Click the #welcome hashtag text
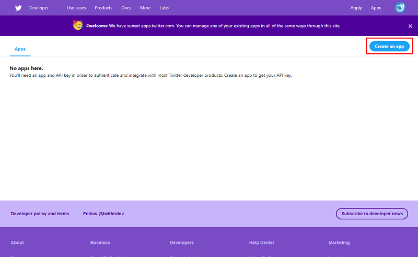 tap(97, 26)
